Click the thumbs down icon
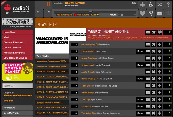The image size is (173, 117). pyautogui.click(x=151, y=13)
